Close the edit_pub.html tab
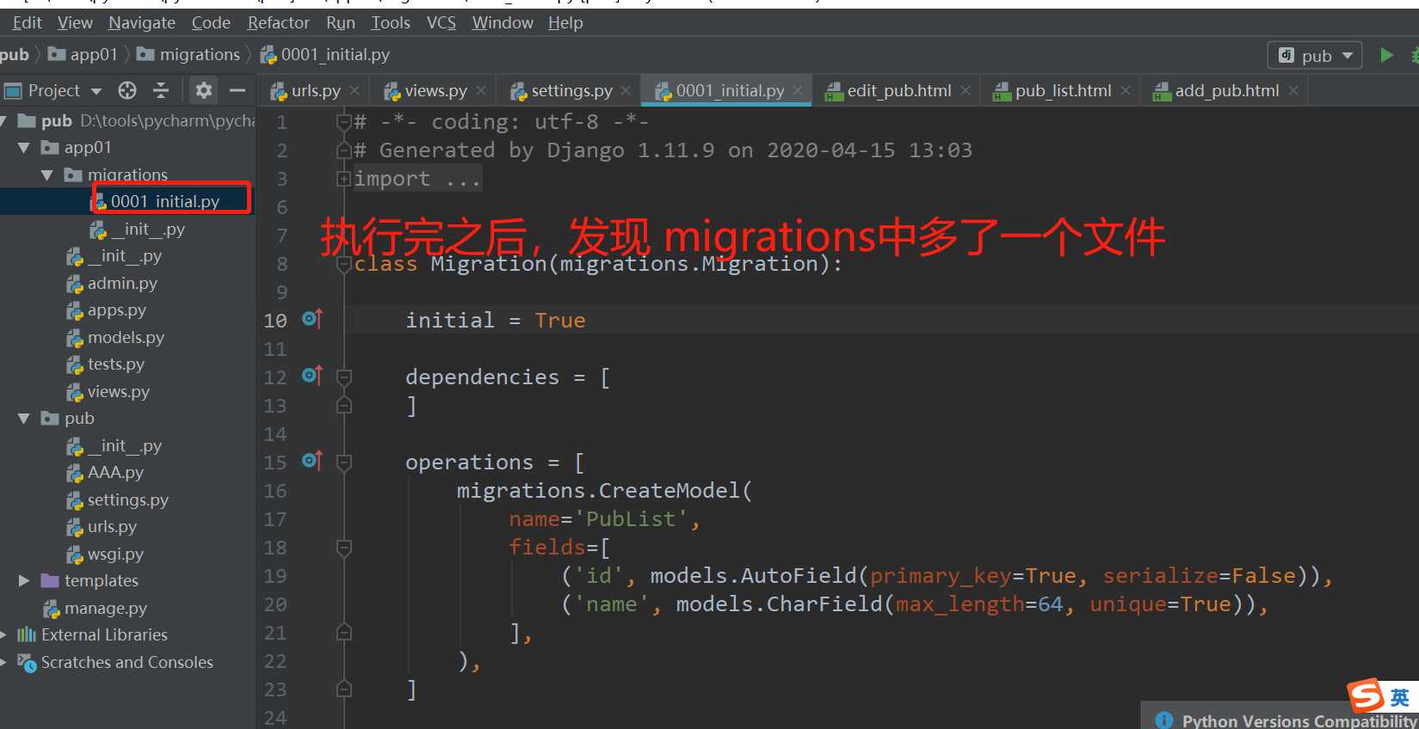1419x729 pixels. click(966, 90)
